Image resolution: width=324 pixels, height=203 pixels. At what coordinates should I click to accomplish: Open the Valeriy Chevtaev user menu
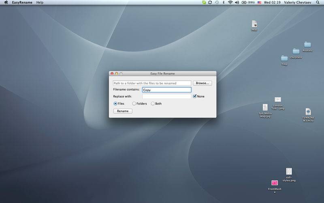tap(298, 2)
